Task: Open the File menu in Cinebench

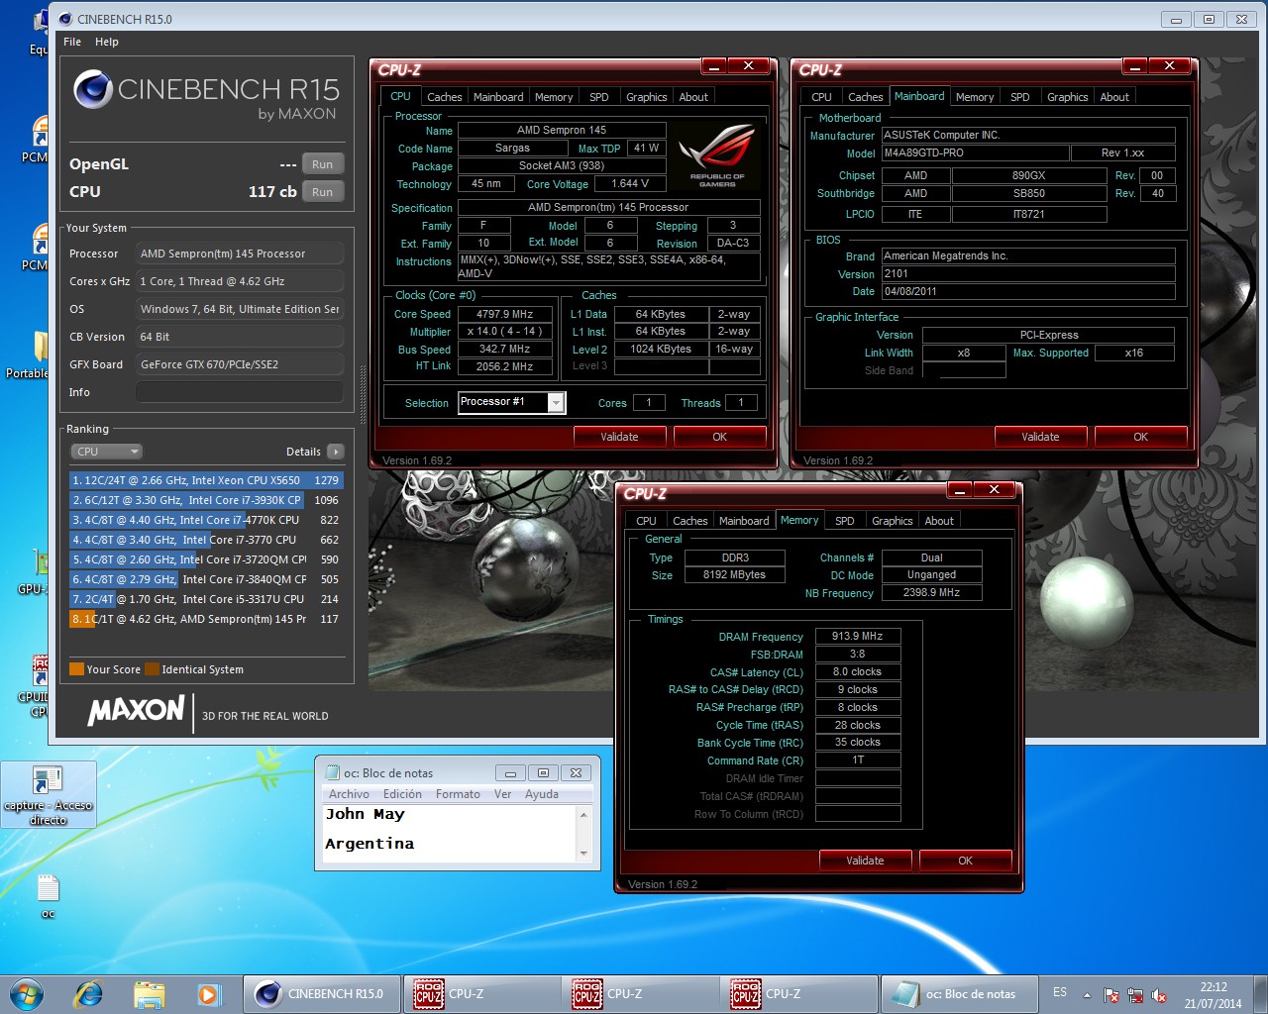Action: (72, 42)
